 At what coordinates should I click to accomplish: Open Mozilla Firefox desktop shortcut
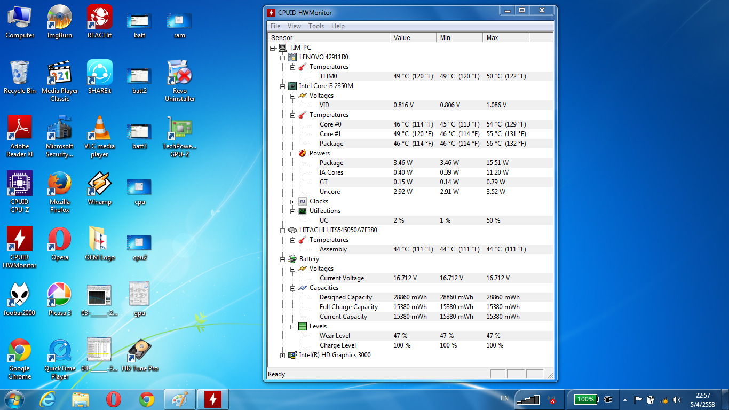pyautogui.click(x=60, y=192)
